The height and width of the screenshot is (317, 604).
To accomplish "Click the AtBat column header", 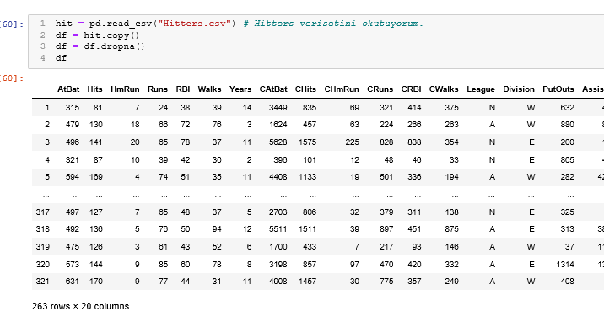I will (68, 89).
